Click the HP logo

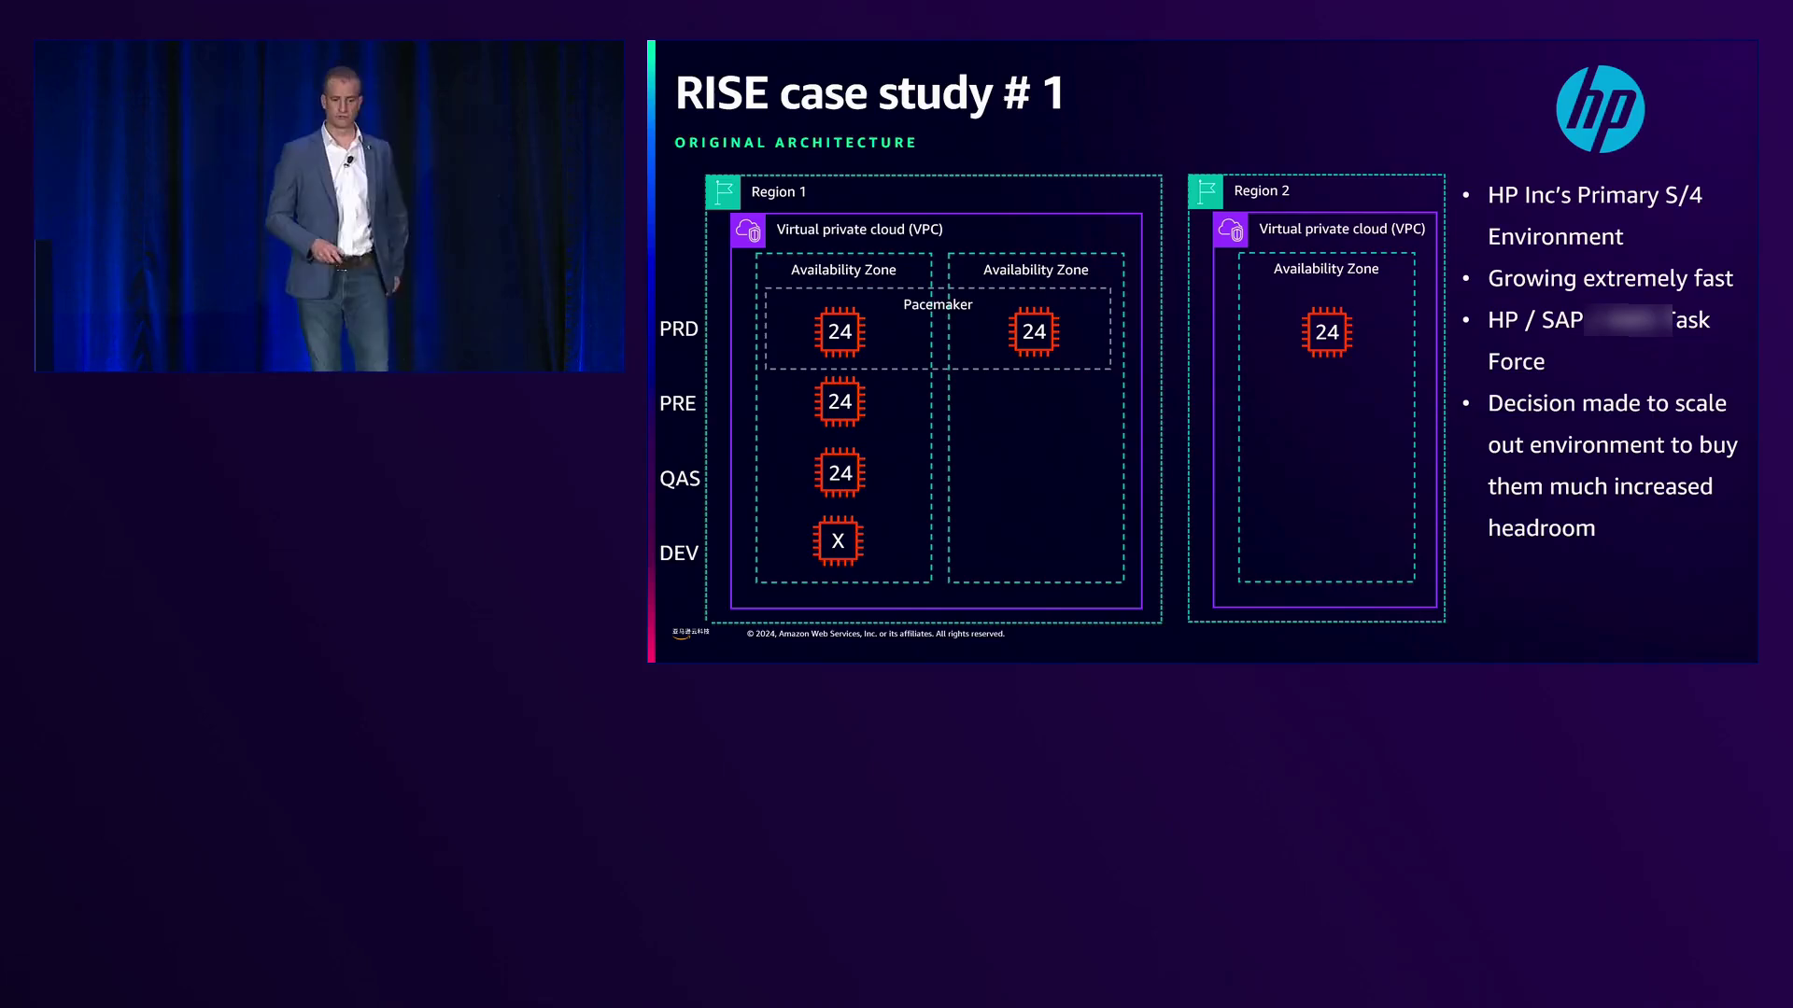pyautogui.click(x=1600, y=109)
